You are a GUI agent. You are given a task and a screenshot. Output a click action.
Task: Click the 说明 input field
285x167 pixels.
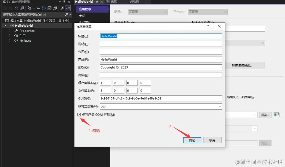click(161, 44)
